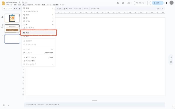Expand 図形 shapes submenu
Image resolution: width=175 pixels, height=109 pixels.
pyautogui.click(x=38, y=15)
